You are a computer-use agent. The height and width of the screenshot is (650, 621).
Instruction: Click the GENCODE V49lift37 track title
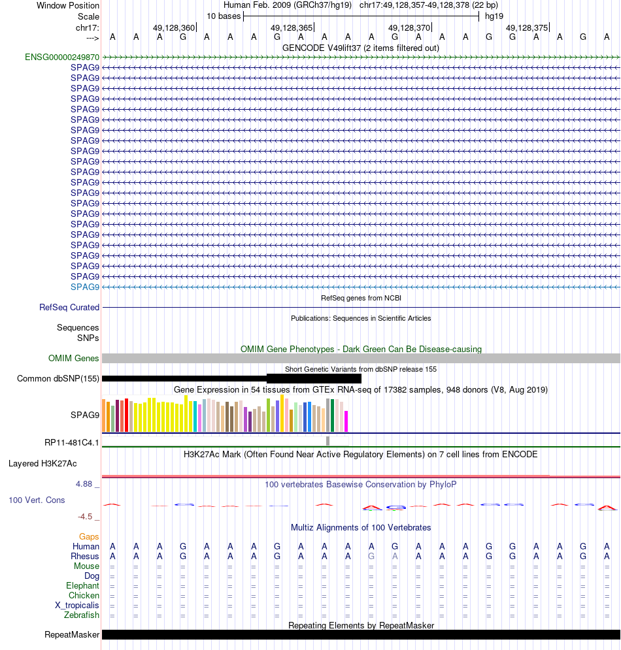[x=360, y=48]
